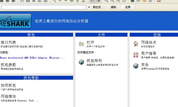Click the lifebuoy icon for 用户指导
178x107 pixels.
click(136, 55)
